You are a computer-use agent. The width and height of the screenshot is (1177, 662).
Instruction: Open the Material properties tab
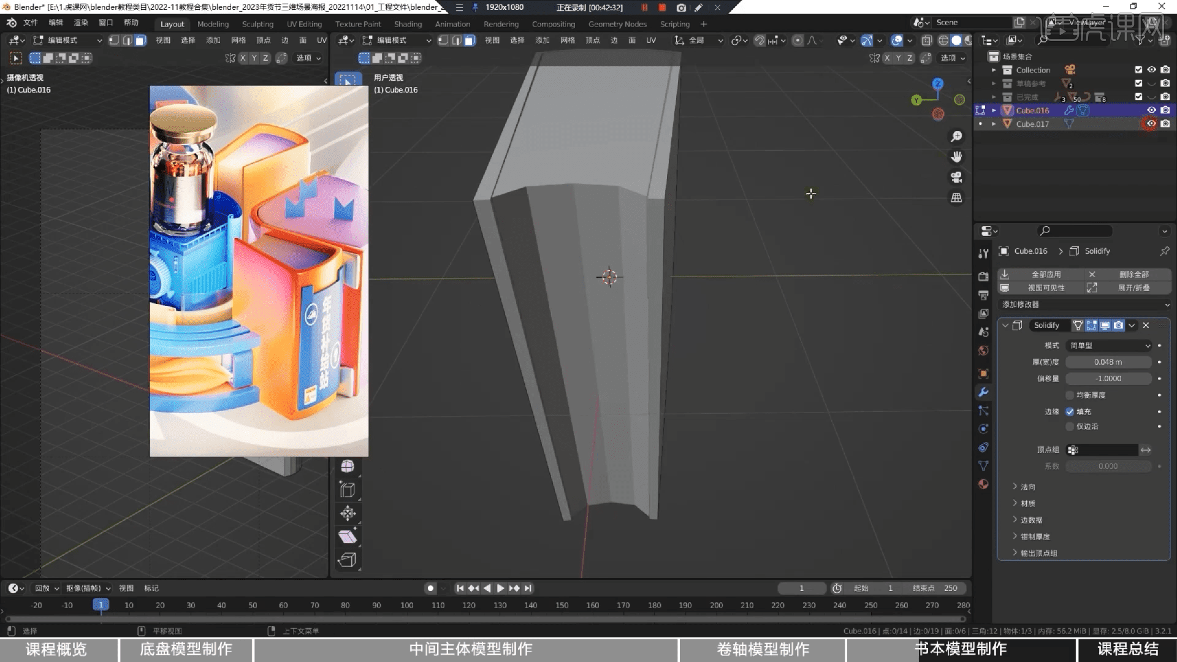(983, 484)
